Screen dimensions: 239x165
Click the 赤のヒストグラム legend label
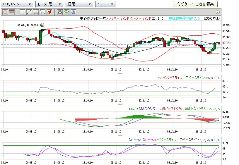[x=173, y=109]
